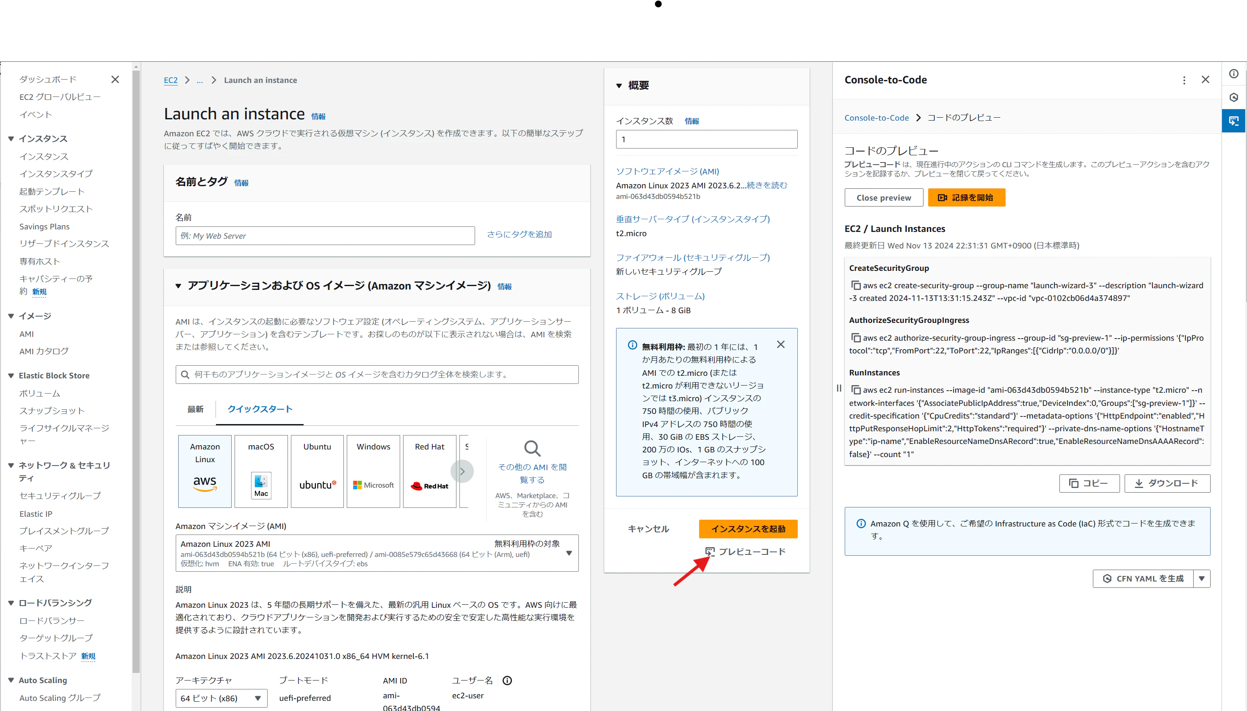Copy the authorize-security-group-ingress command via its icon
This screenshot has height=711, width=1247.
[x=856, y=337]
